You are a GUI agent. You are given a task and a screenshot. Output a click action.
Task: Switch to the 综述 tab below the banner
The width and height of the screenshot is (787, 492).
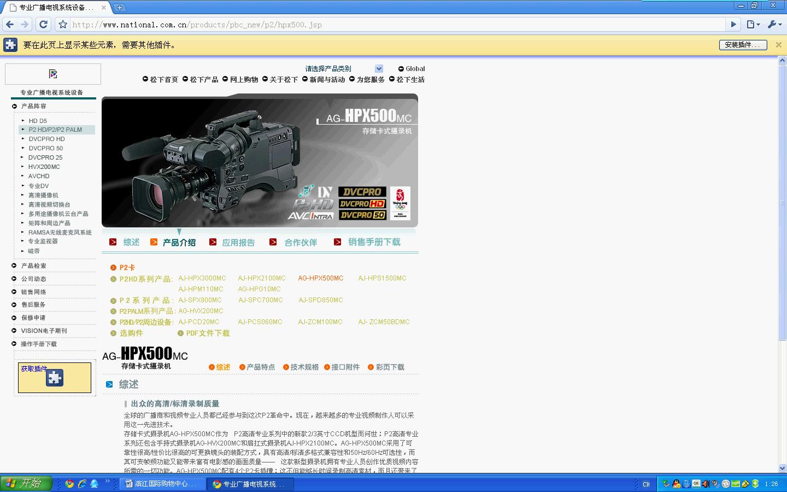tap(131, 242)
